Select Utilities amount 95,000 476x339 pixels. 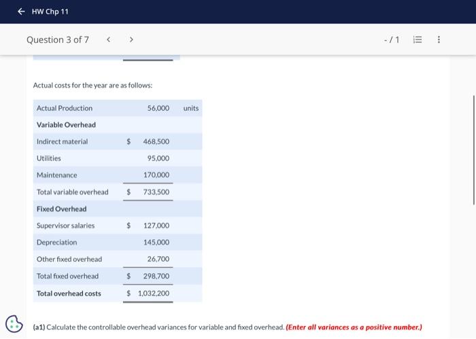point(158,158)
